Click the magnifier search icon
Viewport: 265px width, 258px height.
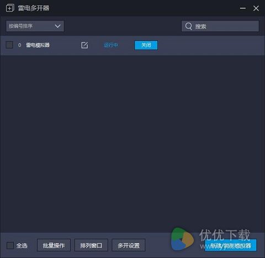tap(189, 26)
